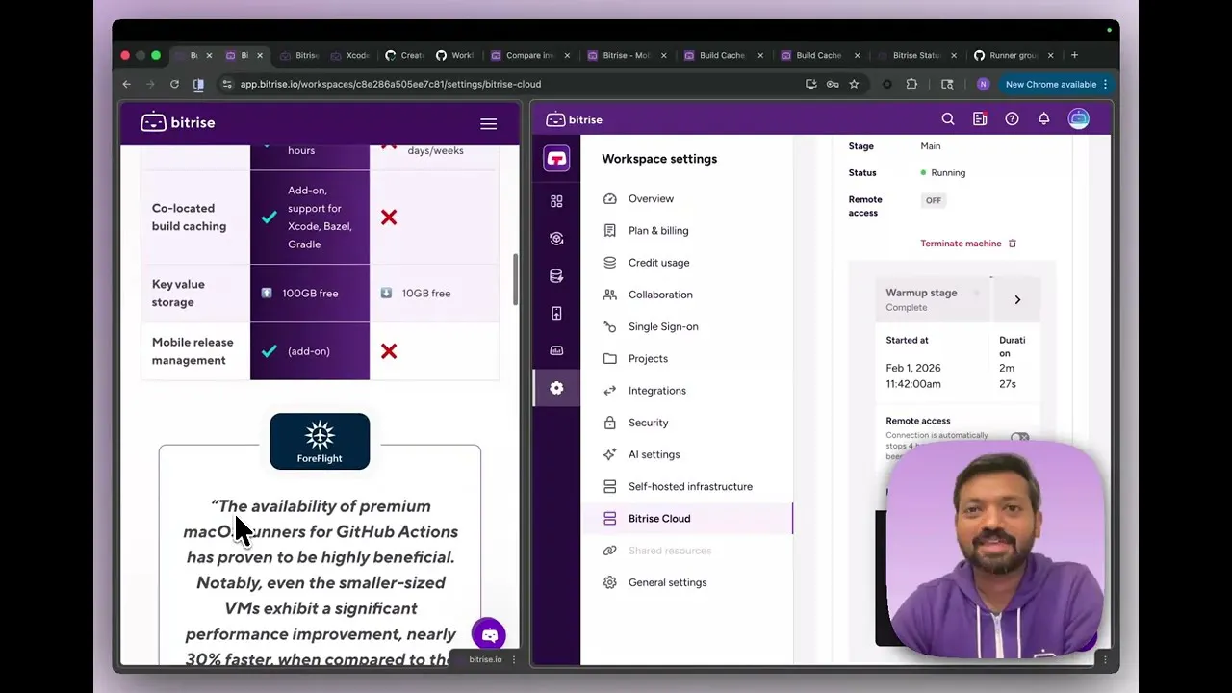The height and width of the screenshot is (693, 1232).
Task: Open the dashboard grid icon in the sidebar
Action: [556, 201]
